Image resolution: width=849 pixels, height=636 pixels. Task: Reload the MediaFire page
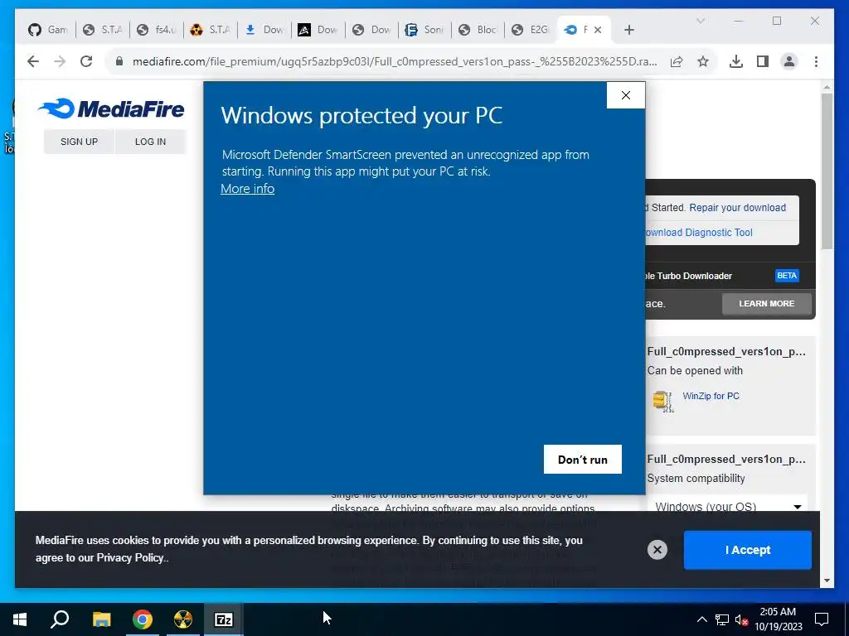[x=86, y=61]
